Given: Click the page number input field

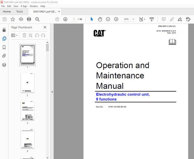Looking at the screenshot, I should (x=74, y=19).
